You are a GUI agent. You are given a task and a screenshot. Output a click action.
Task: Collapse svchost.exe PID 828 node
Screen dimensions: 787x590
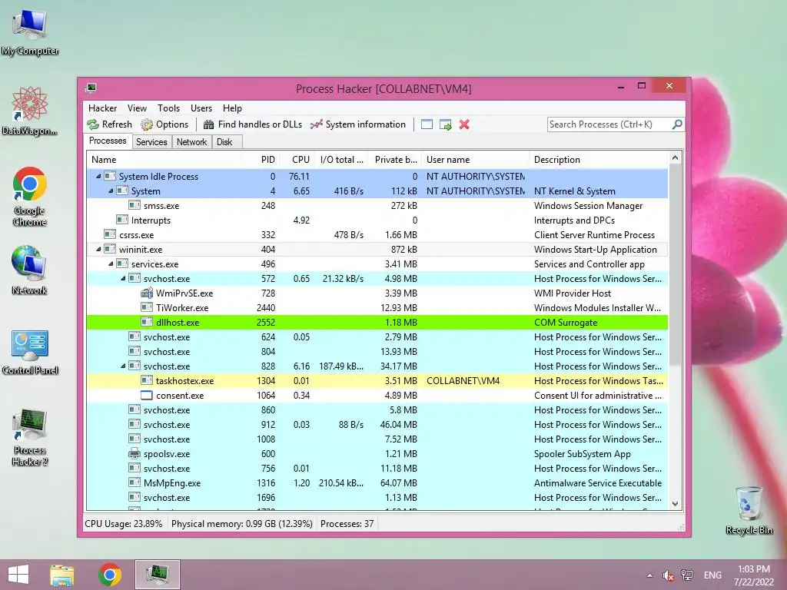pos(123,366)
